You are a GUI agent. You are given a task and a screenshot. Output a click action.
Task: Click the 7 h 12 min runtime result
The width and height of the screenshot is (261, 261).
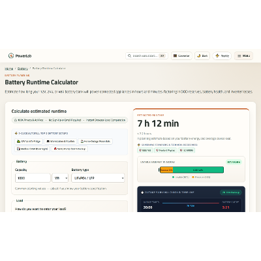158,123
